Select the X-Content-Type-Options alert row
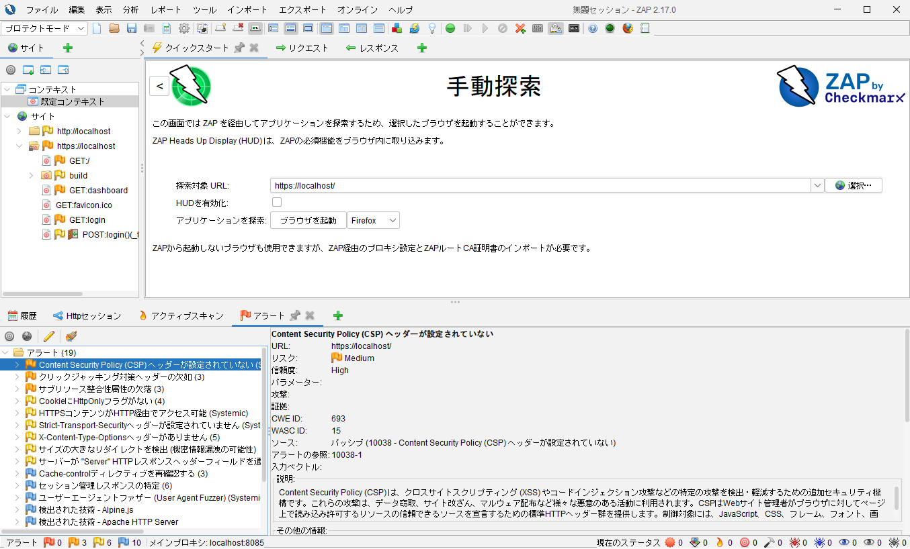910x549 pixels. pos(130,438)
